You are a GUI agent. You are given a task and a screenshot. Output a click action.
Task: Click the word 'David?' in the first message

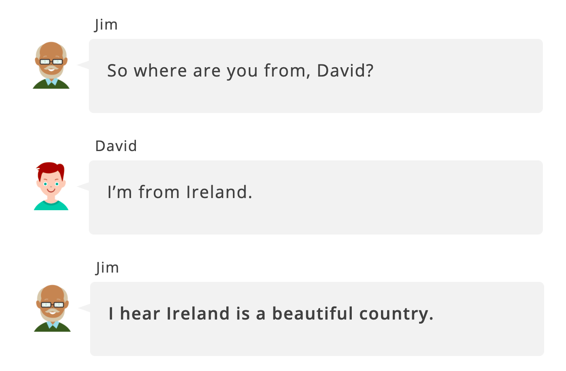(345, 71)
